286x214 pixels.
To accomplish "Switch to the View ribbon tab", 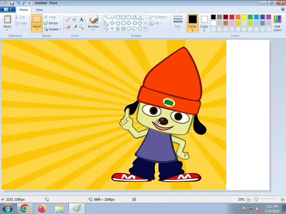I will [39, 10].
